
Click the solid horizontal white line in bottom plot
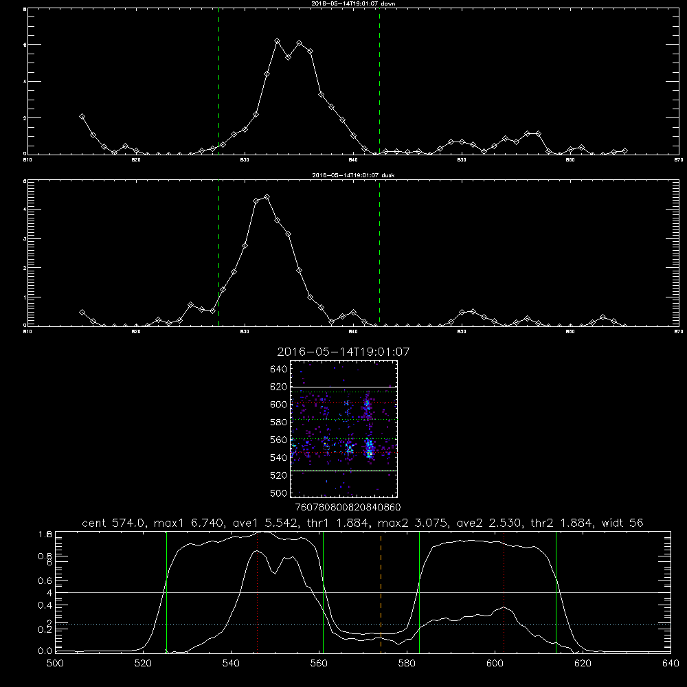[x=363, y=592]
